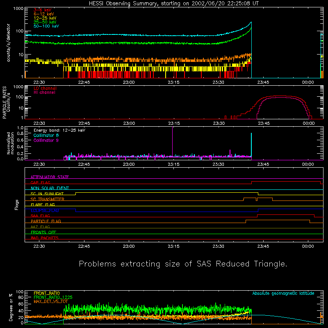Click the 'Collimator 9' legend entry
This screenshot has height=328, width=328.
(46, 140)
